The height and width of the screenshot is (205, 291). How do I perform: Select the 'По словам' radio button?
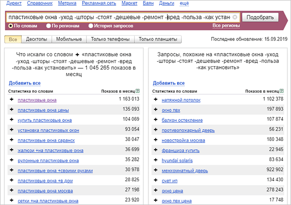[x=11, y=26]
